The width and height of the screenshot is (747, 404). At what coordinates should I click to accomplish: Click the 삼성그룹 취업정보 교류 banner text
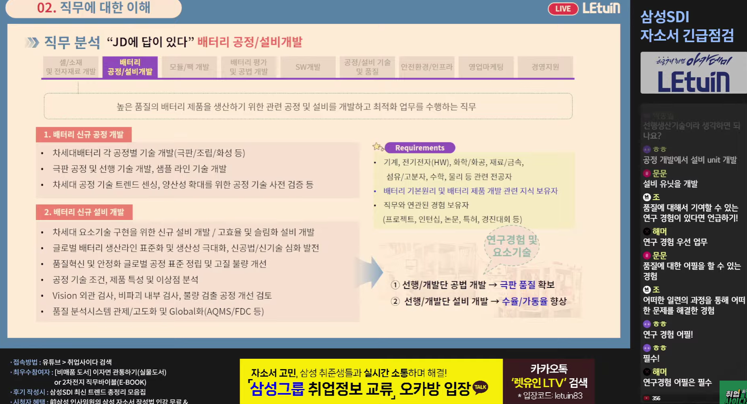321,389
